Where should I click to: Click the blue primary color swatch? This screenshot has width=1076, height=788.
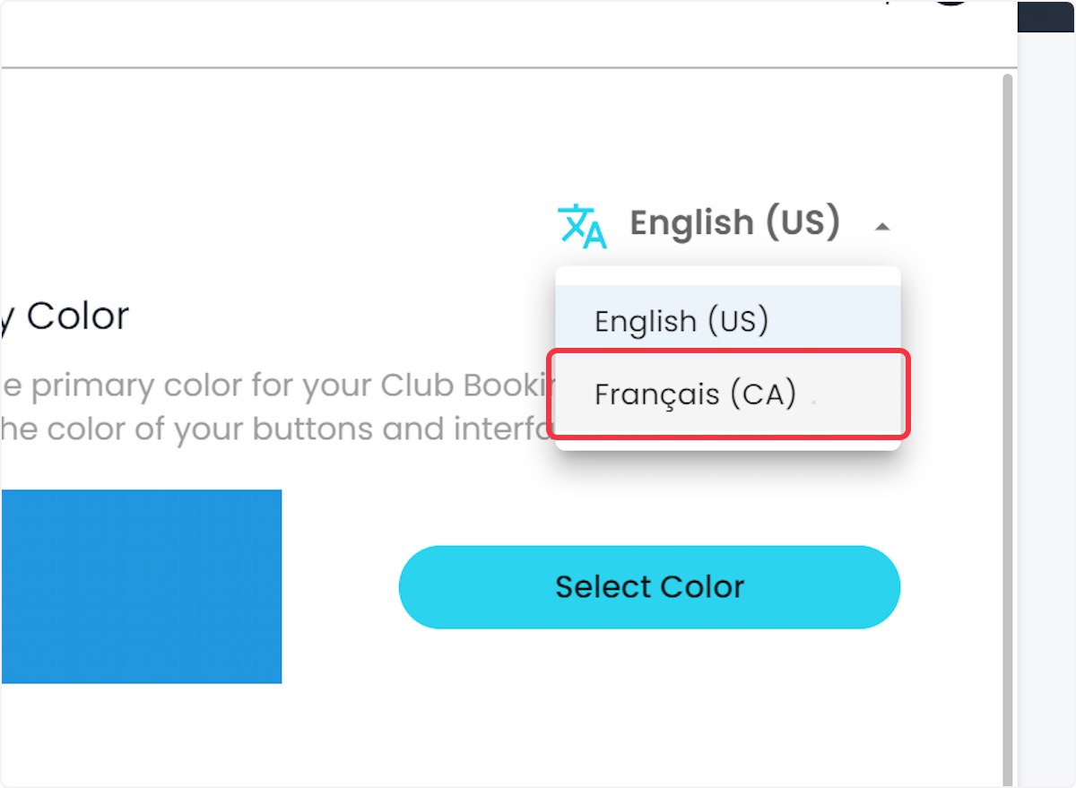click(141, 586)
